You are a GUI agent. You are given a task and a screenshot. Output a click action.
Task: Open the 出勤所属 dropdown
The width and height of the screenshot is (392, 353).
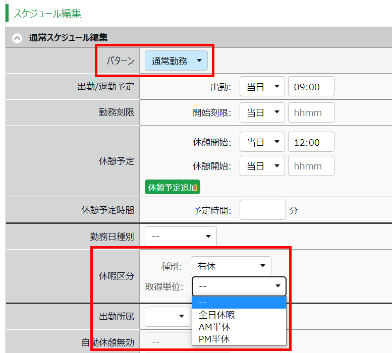coord(167,316)
